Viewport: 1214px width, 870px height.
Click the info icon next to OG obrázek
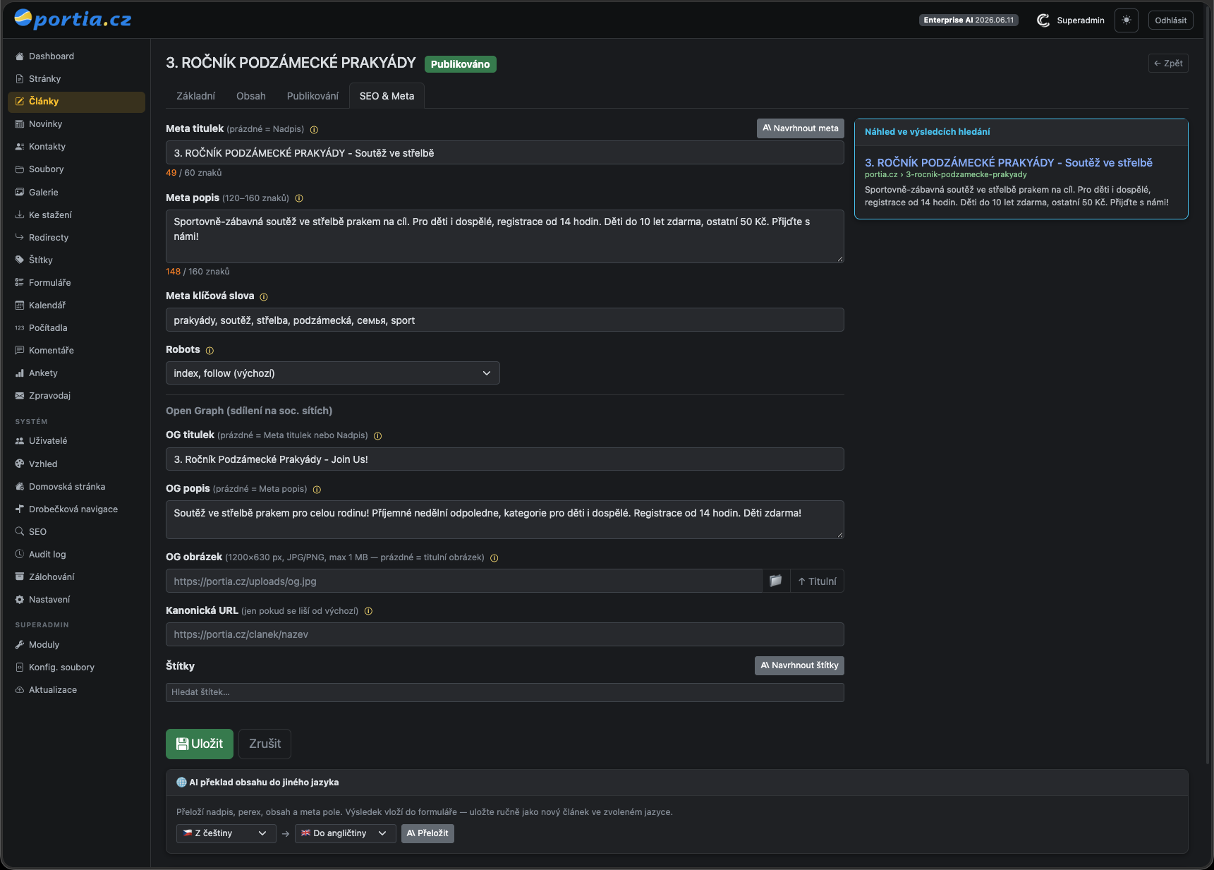(x=494, y=558)
